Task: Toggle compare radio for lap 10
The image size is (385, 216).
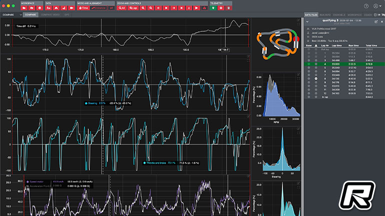Action: pyautogui.click(x=316, y=86)
